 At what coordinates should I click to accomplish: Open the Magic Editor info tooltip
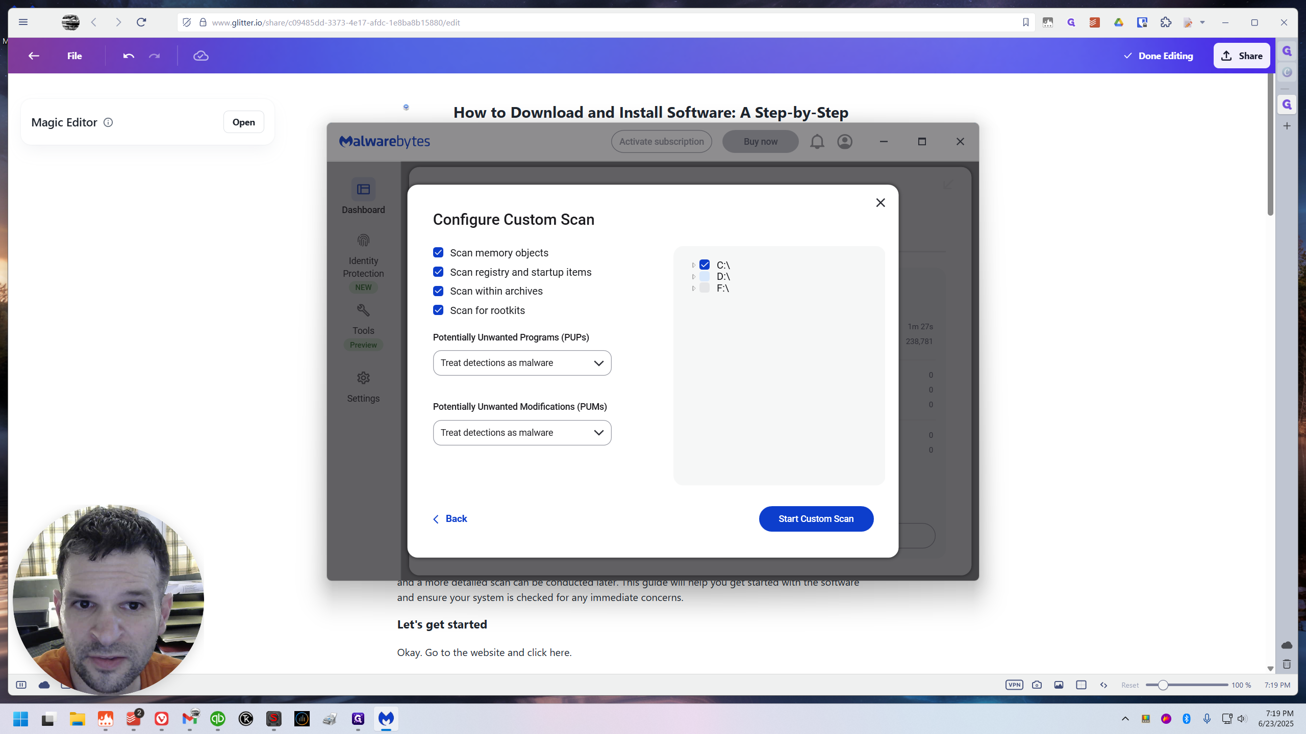[108, 122]
